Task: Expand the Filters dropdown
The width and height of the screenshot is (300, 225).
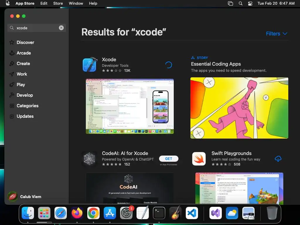Action: 277,34
